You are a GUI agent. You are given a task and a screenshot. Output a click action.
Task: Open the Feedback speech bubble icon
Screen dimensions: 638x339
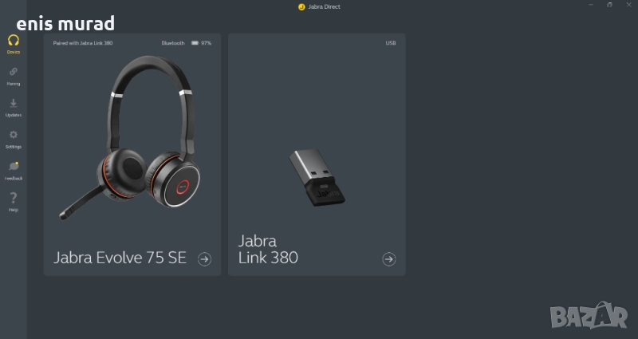(14, 166)
